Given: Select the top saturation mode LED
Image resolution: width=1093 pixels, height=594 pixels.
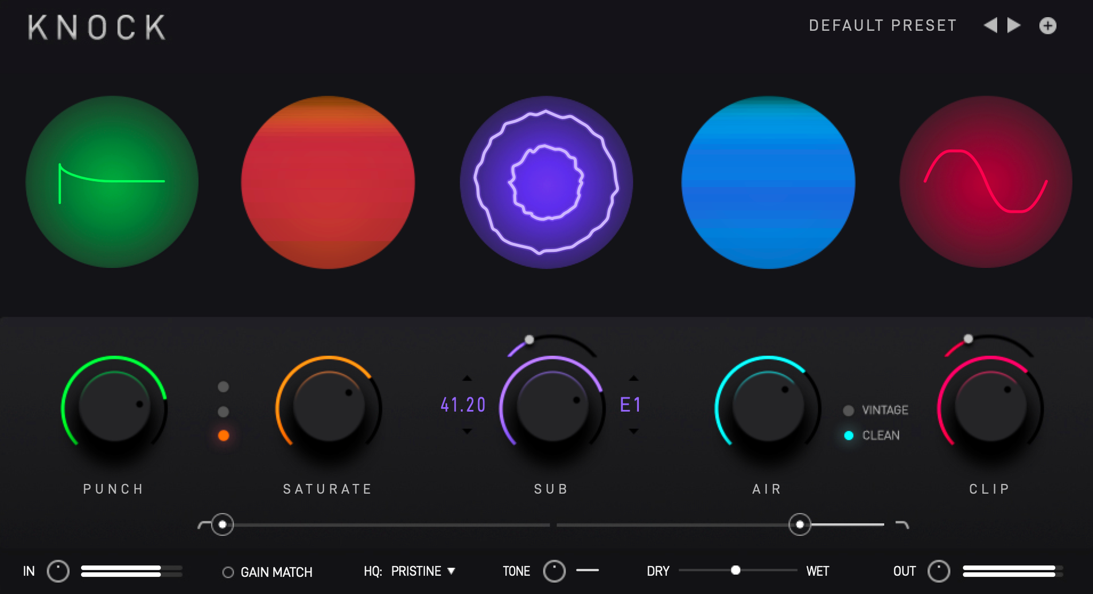Looking at the screenshot, I should coord(223,386).
